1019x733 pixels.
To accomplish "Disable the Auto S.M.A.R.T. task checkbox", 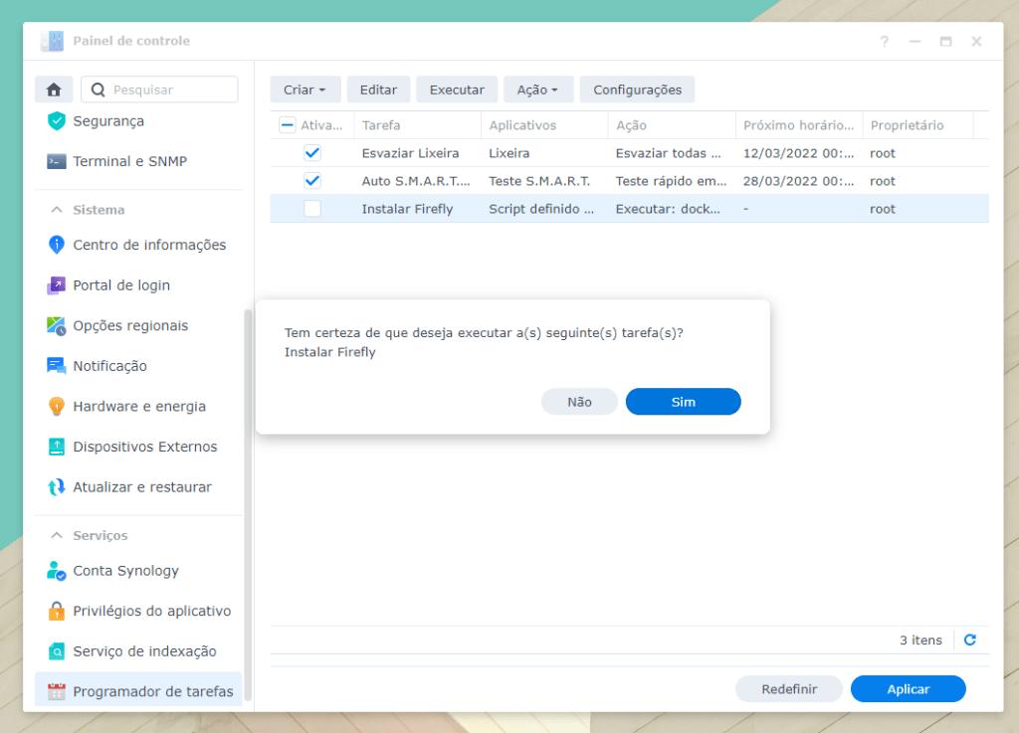I will (x=312, y=181).
